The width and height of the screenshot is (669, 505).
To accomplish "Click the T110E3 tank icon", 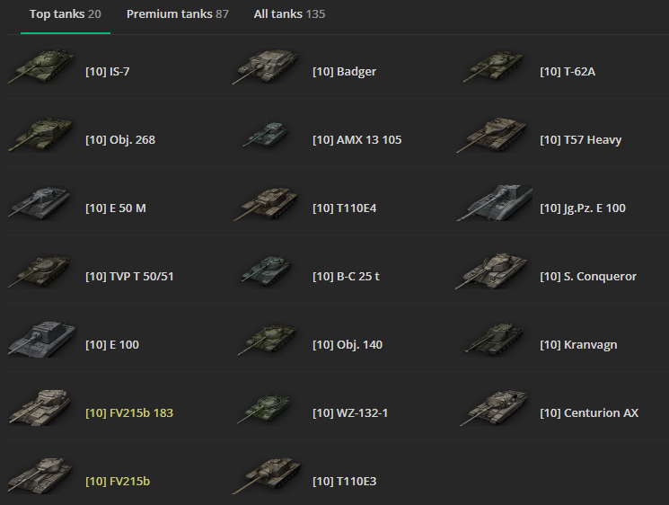I will (267, 475).
